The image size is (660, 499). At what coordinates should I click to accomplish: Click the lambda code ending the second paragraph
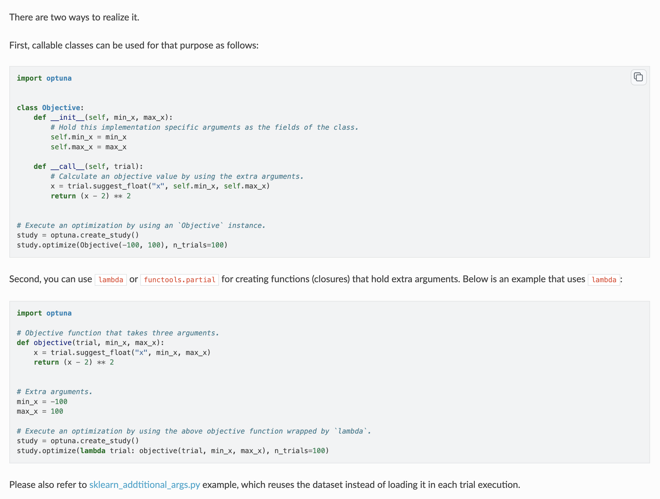click(x=604, y=280)
